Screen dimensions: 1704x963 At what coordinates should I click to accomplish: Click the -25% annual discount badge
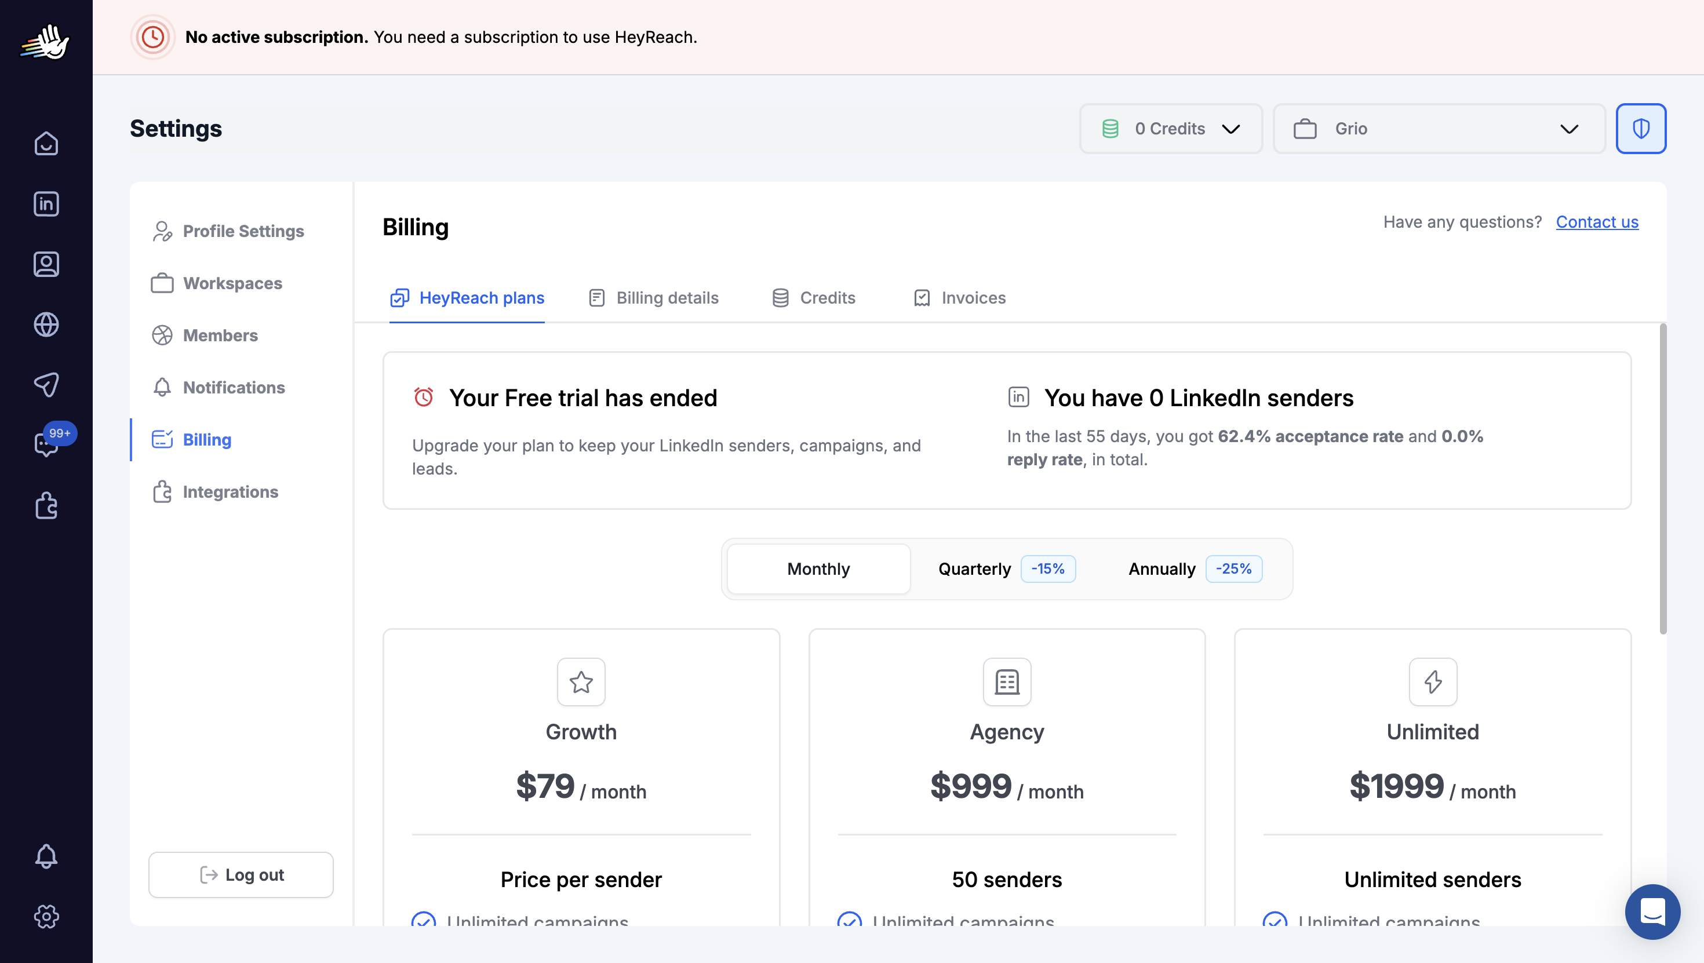(1234, 569)
